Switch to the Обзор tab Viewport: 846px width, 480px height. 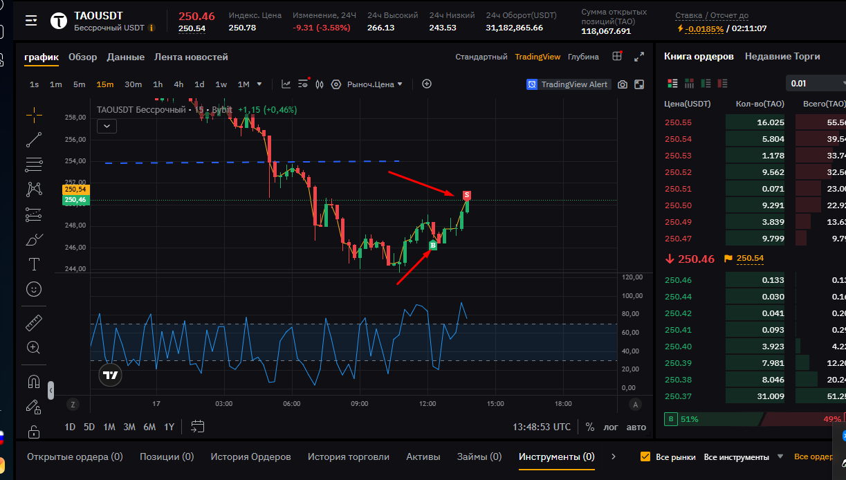[83, 57]
